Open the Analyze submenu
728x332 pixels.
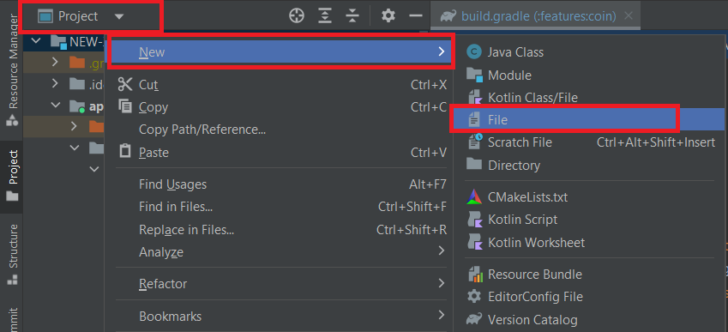282,252
